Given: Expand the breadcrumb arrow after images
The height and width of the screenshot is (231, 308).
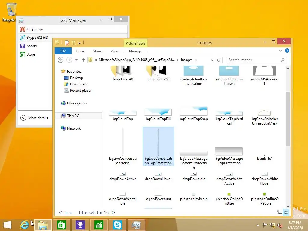Looking at the screenshot, I should (x=196, y=60).
